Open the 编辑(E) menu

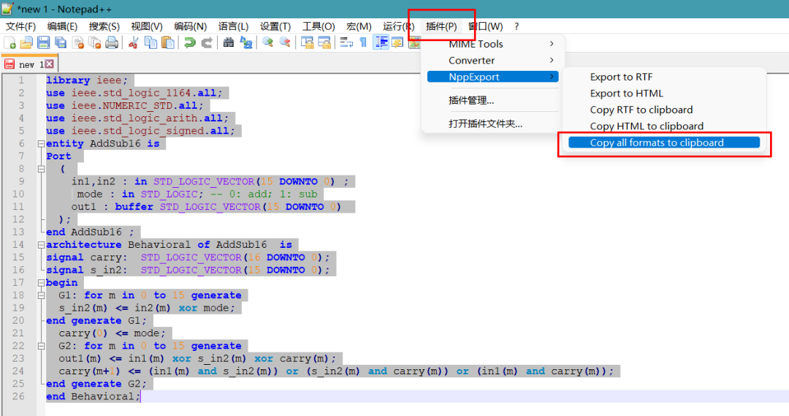click(x=62, y=26)
